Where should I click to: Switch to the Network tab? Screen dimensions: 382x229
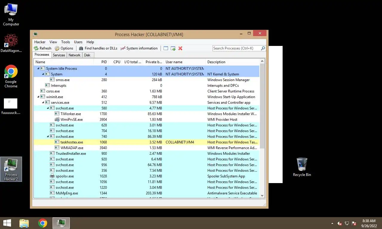coord(74,55)
